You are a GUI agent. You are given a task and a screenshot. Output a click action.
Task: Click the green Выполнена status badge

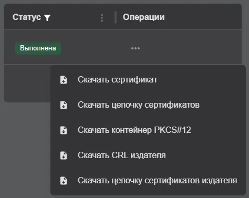(x=38, y=48)
